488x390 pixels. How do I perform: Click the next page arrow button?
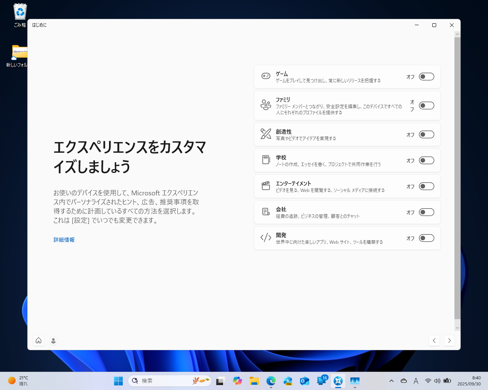[449, 340]
